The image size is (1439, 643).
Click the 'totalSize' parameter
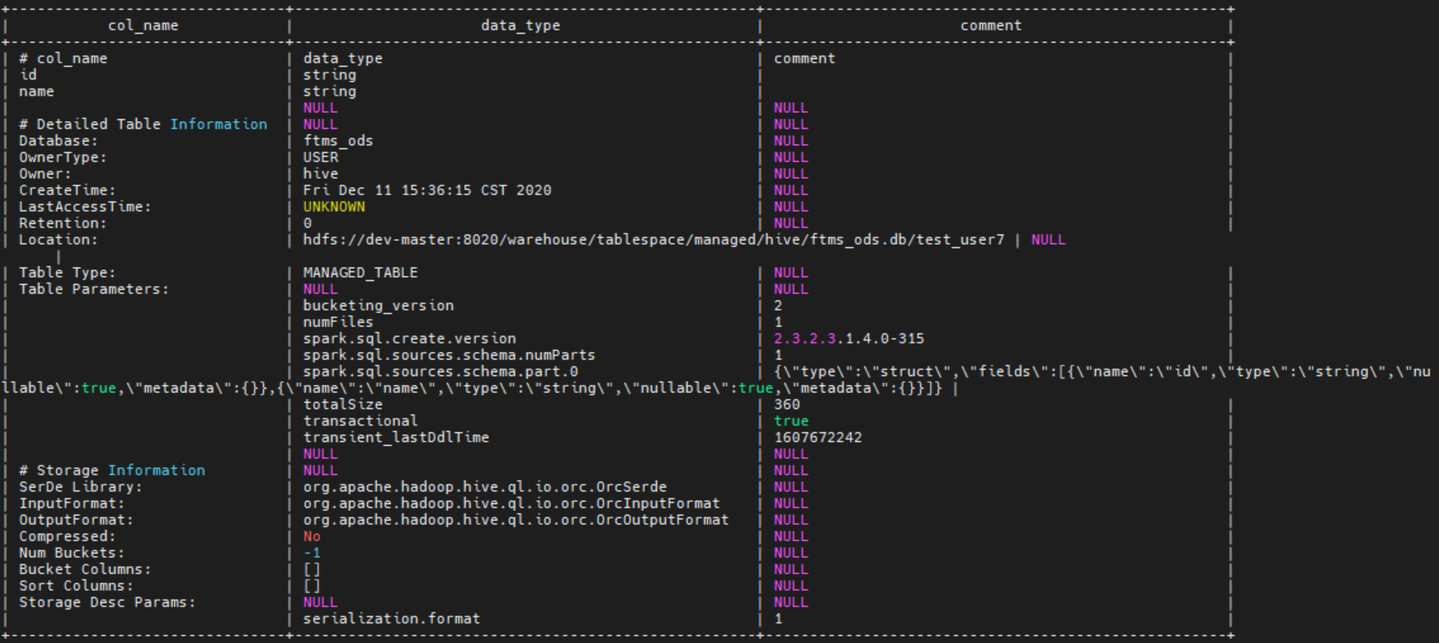point(343,405)
